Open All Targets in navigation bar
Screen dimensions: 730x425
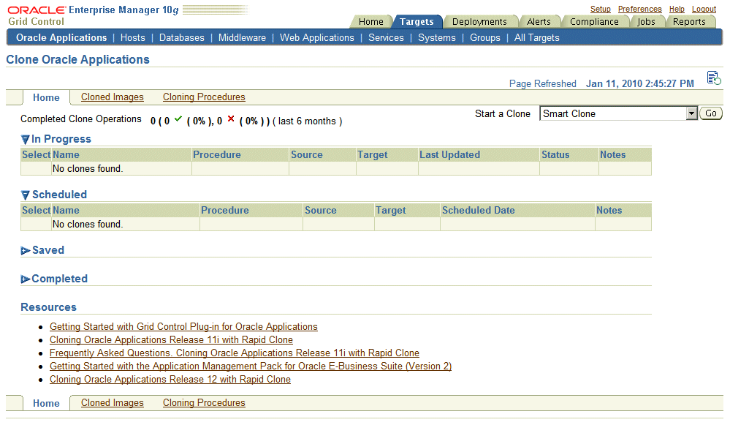[x=537, y=38]
